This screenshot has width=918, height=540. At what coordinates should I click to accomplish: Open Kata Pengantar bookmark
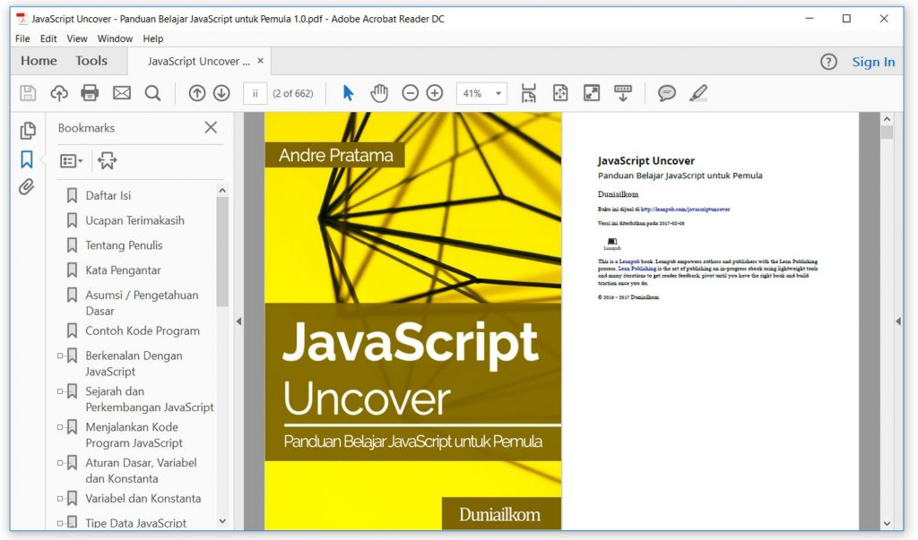click(x=123, y=270)
